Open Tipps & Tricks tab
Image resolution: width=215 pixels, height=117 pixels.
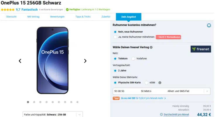click(83, 17)
